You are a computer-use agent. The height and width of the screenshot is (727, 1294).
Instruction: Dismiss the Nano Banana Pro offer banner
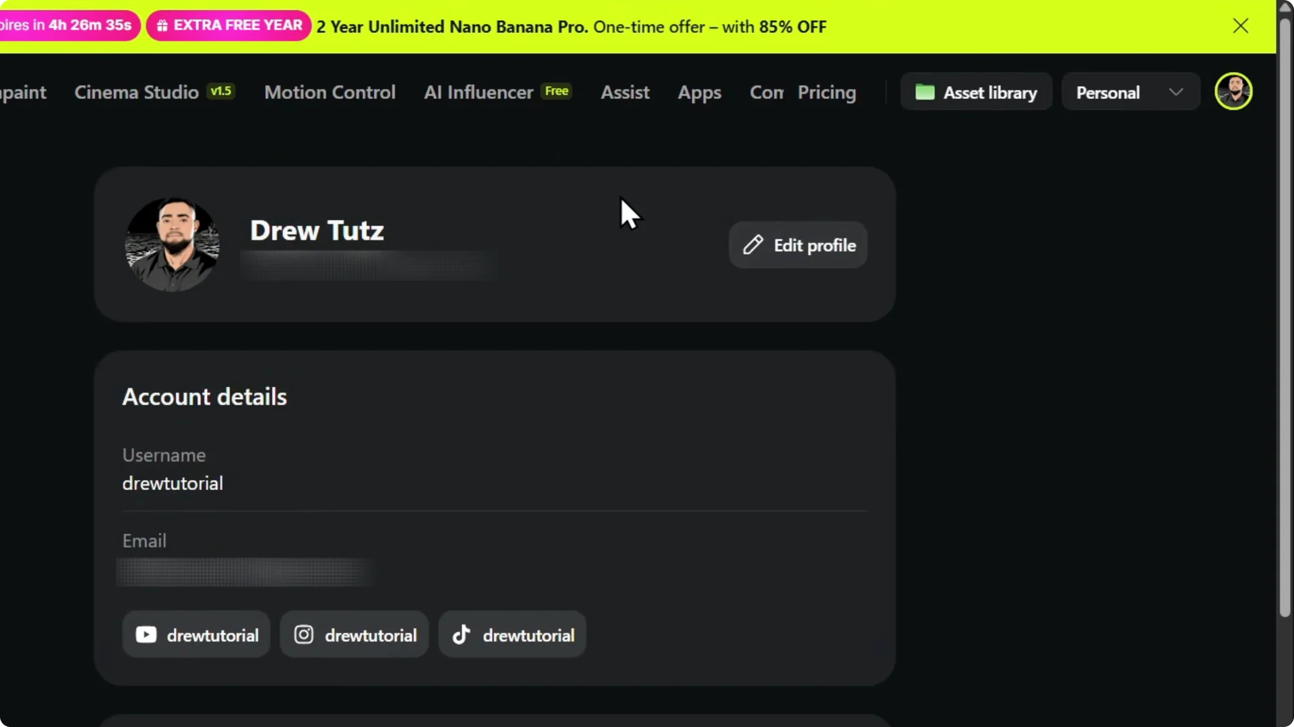[1241, 26]
